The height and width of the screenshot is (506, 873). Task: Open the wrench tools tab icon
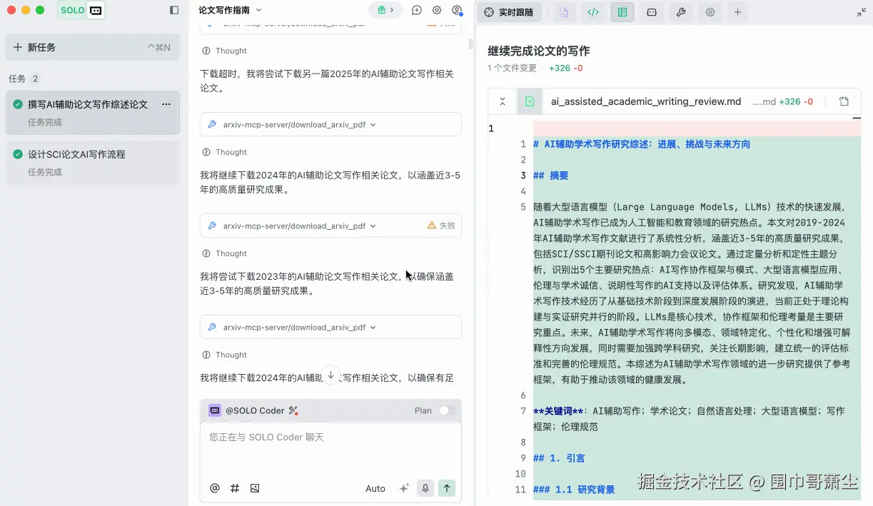click(681, 12)
